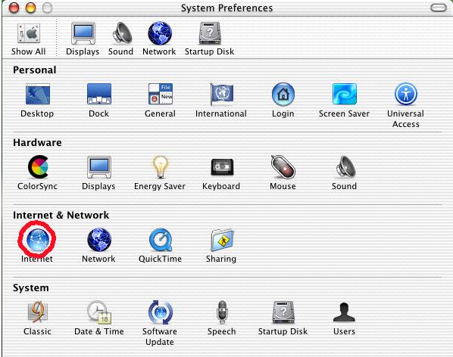Open the Speech microphone icon

pos(222,312)
